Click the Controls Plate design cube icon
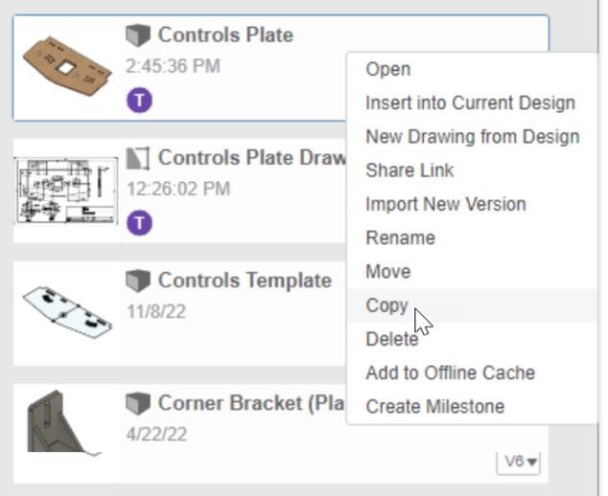 coord(138,35)
